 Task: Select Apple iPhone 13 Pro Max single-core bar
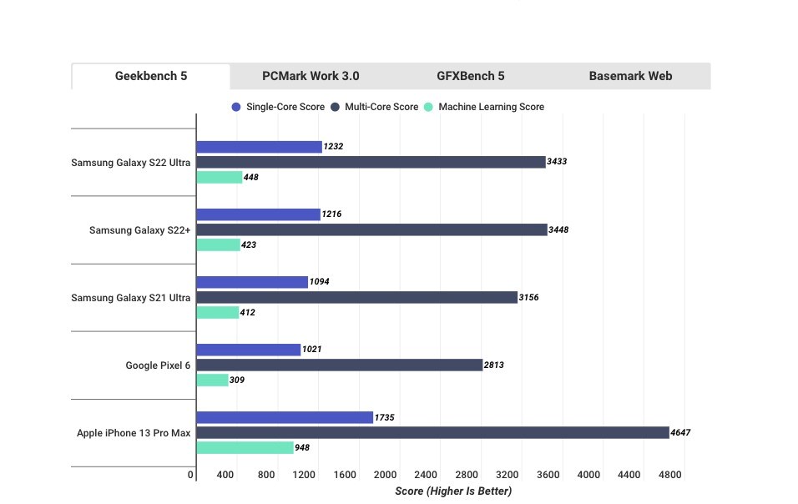tap(285, 417)
